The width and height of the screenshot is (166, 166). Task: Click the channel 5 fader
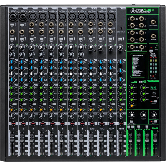point(51,138)
